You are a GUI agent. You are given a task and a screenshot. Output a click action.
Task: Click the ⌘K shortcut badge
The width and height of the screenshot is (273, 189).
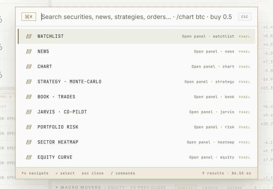pos(29,17)
